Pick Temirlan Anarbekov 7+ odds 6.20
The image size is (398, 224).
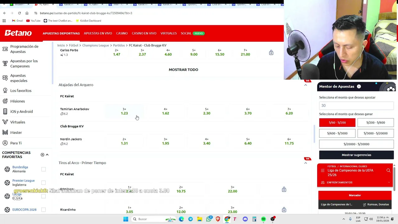coord(289,111)
